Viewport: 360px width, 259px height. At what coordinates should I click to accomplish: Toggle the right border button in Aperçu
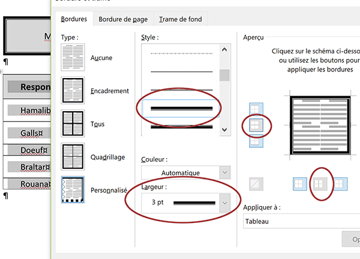coord(340,184)
